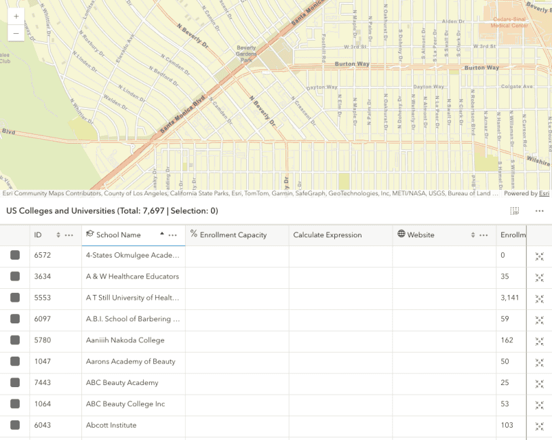The width and height of the screenshot is (552, 440).
Task: Toggle School Name sort arrow
Action: pos(161,233)
